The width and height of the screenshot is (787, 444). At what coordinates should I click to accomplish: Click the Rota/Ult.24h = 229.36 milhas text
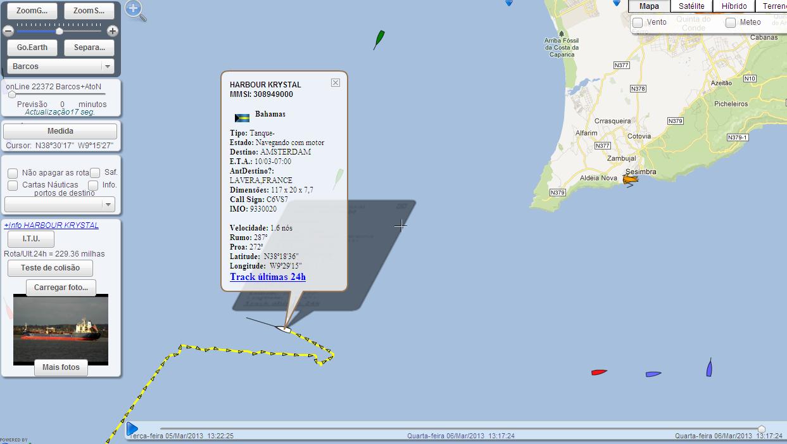pos(54,254)
